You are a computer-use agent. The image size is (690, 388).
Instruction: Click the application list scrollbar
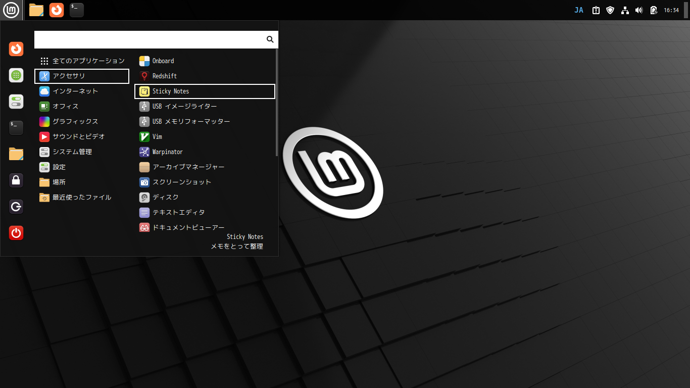277,103
